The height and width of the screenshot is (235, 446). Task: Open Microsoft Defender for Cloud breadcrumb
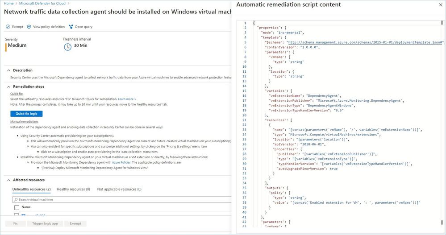[42, 4]
